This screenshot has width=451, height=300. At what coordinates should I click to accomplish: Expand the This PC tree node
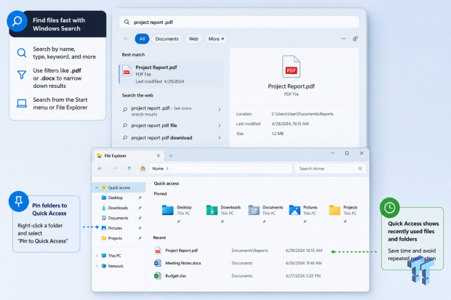(97, 256)
